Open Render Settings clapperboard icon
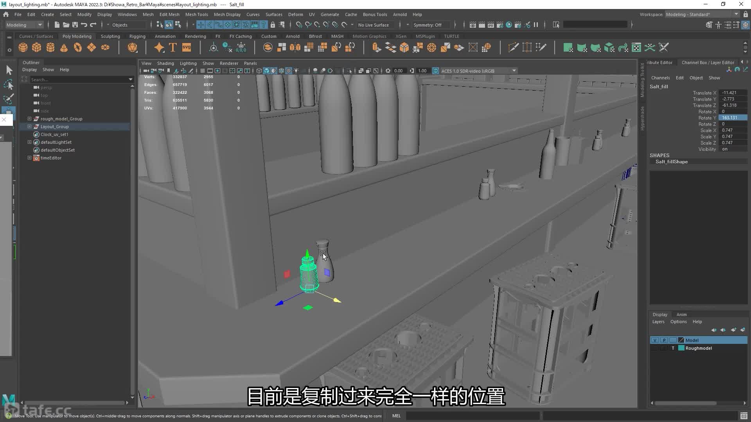The width and height of the screenshot is (751, 422). [x=500, y=25]
